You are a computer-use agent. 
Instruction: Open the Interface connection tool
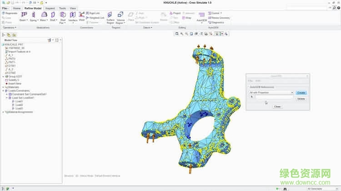(x=73, y=16)
